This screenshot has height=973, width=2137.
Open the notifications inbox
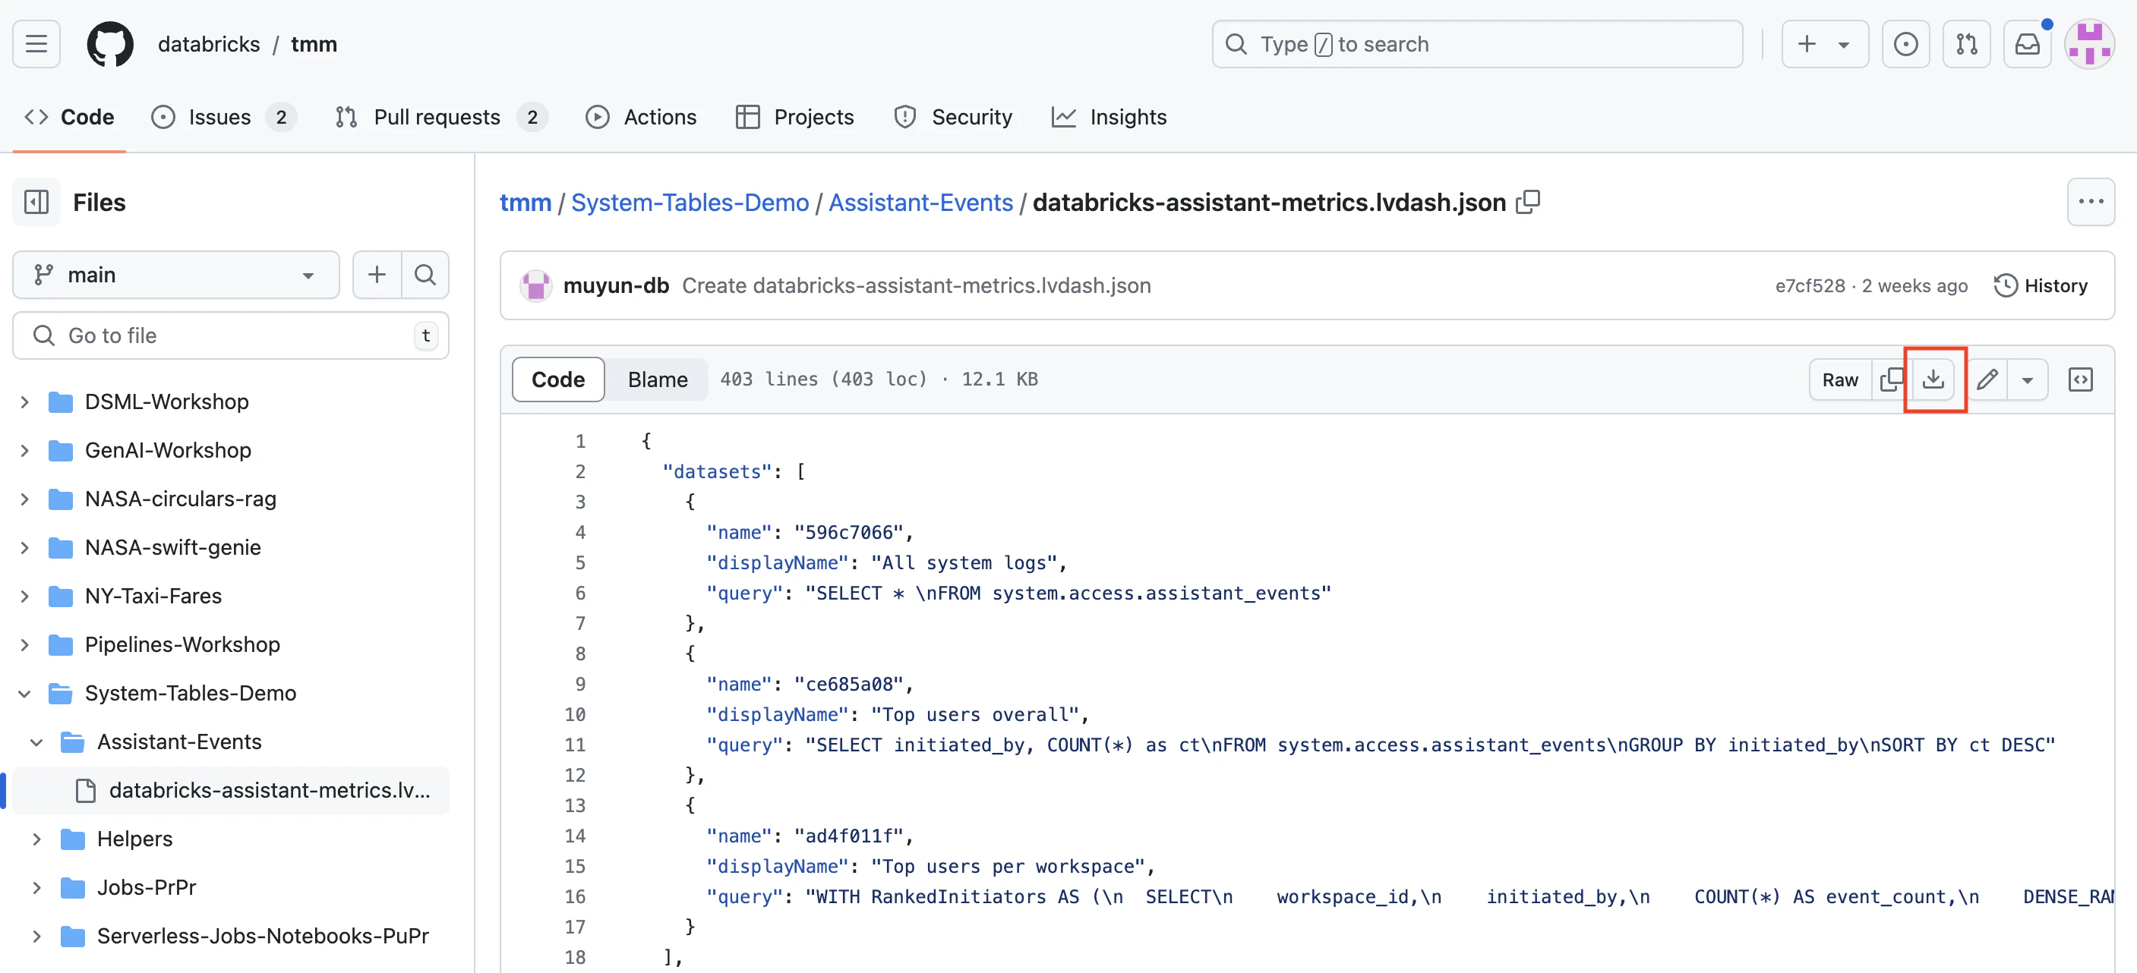point(2027,44)
